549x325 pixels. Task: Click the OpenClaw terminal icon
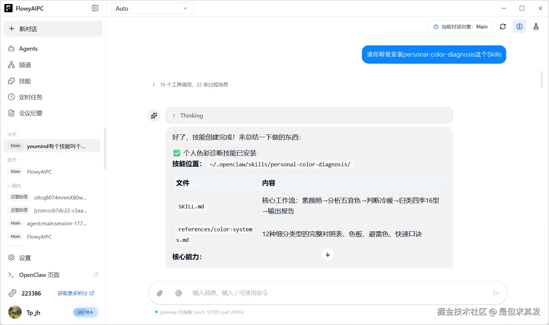coord(11,275)
